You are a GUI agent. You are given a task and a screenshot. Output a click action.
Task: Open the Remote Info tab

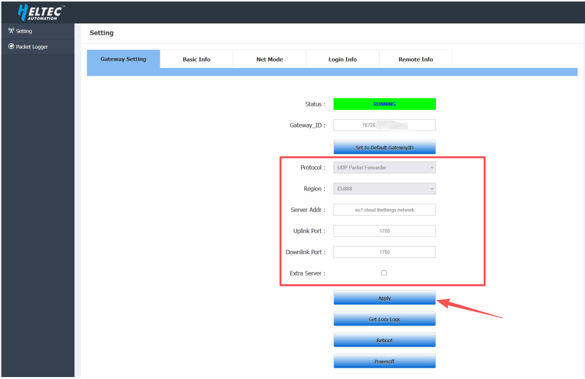(415, 59)
